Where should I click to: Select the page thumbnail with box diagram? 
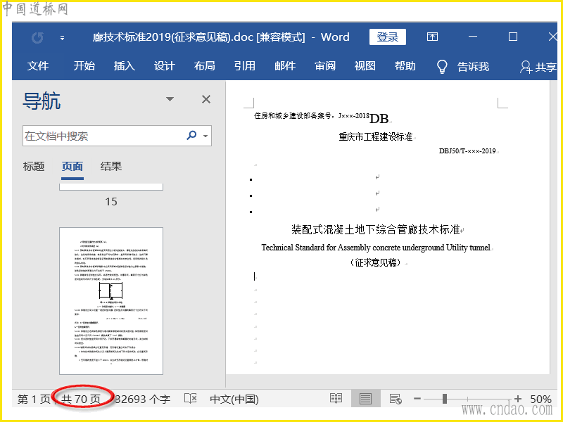[x=111, y=301]
